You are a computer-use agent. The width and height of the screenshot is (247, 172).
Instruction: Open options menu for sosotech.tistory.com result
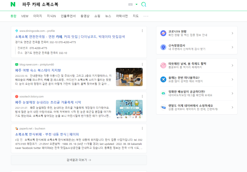click(142, 96)
